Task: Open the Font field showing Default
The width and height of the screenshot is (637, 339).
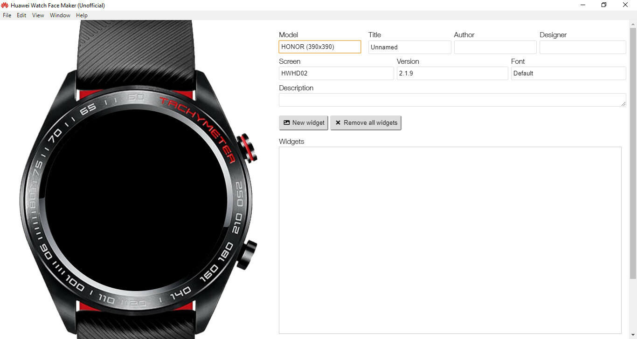Action: click(568, 73)
